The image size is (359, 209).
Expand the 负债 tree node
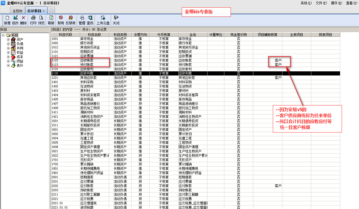8,44
